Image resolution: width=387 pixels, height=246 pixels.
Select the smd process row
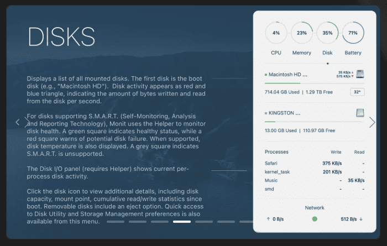315,189
